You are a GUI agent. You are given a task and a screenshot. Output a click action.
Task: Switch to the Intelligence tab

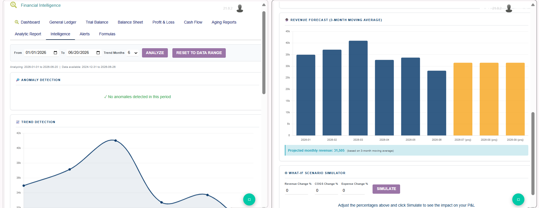click(x=60, y=34)
